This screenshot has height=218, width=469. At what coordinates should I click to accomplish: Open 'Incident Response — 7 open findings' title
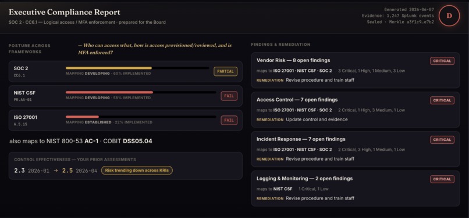pyautogui.click(x=301, y=139)
